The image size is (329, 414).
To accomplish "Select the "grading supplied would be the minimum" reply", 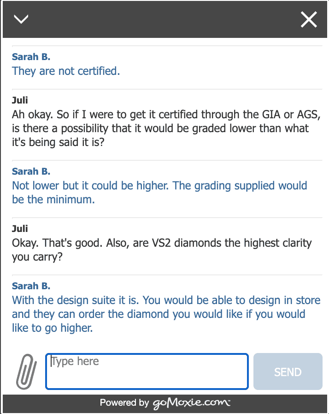I will tap(159, 193).
